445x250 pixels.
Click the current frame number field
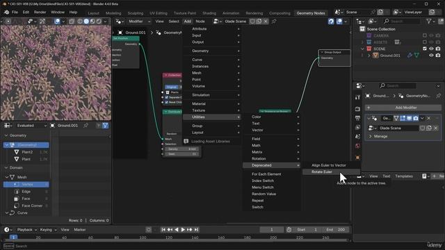tap(272, 230)
